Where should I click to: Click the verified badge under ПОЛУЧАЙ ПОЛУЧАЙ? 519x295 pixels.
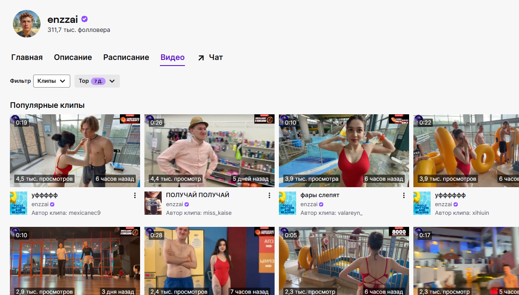[187, 204]
